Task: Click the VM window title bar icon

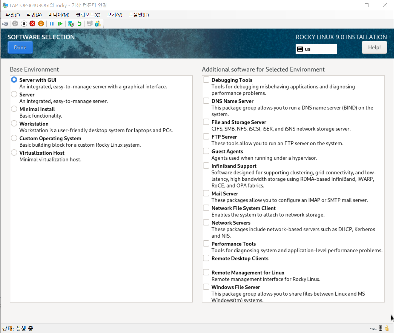Action: point(5,5)
